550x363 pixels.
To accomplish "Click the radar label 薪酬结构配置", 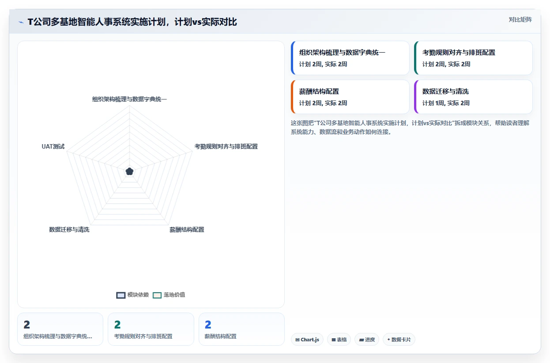I will point(187,229).
